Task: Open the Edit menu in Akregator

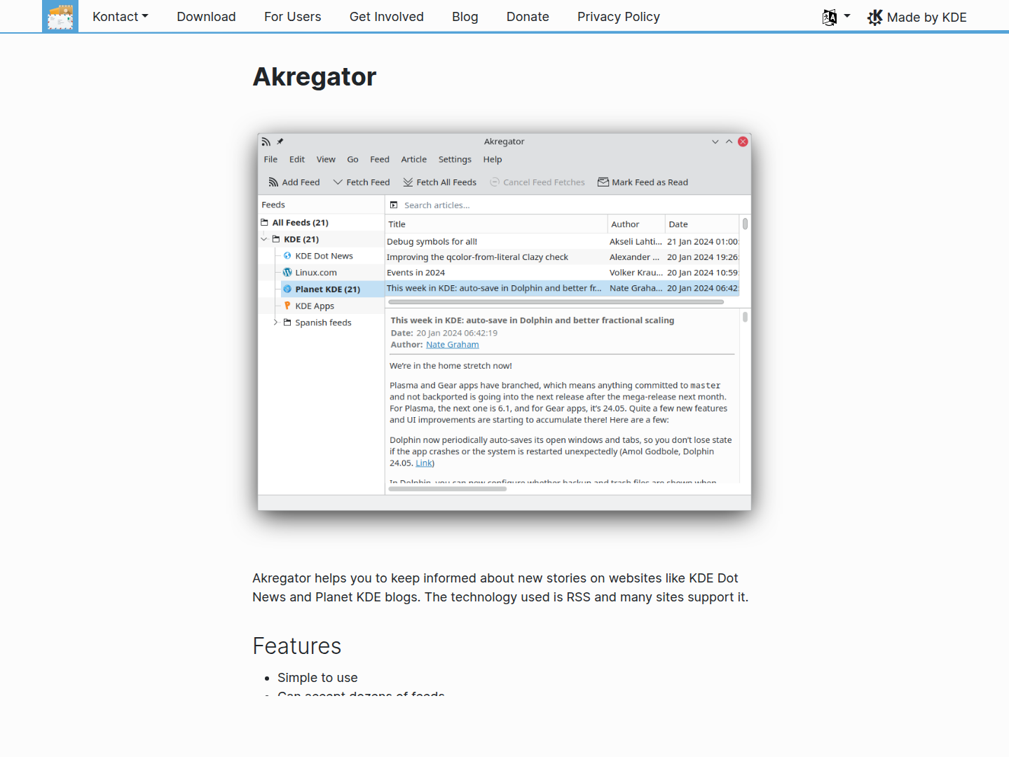Action: click(297, 160)
